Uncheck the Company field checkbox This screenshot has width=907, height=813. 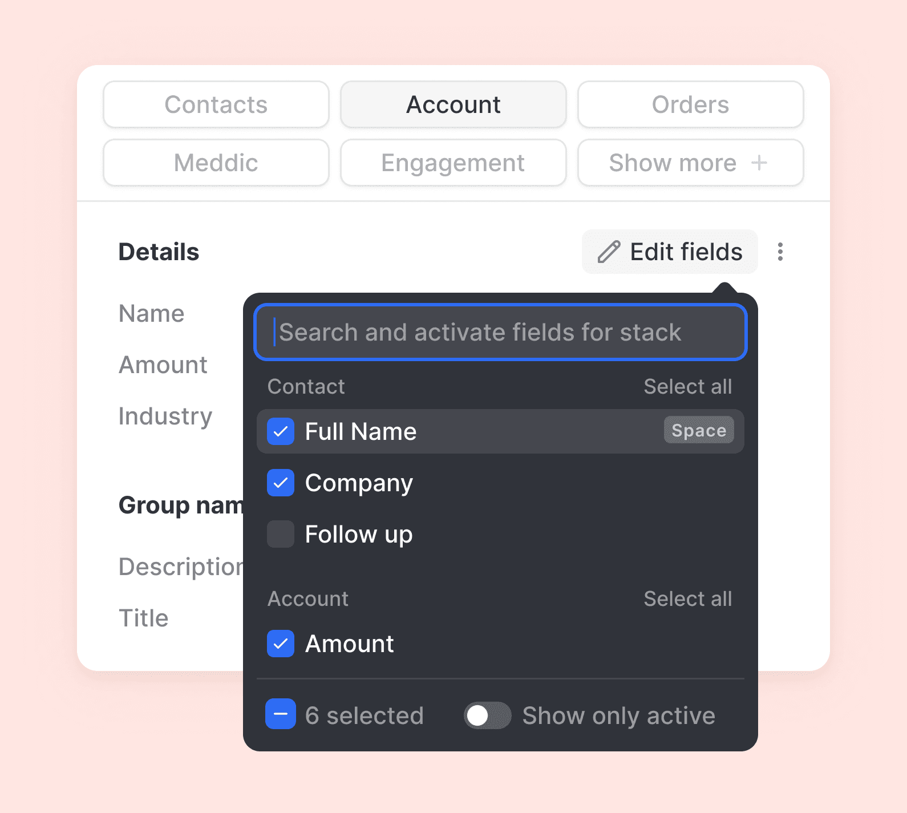point(281,483)
